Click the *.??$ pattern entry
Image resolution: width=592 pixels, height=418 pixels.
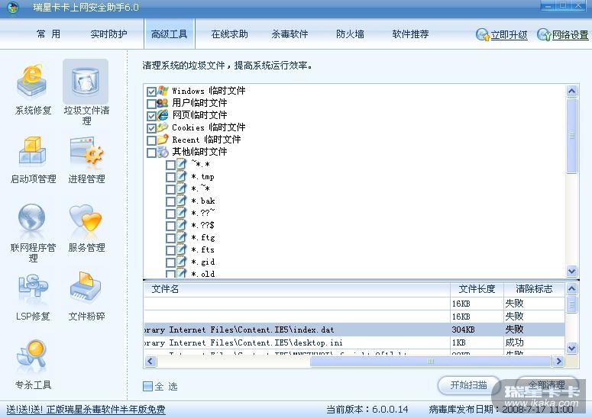click(202, 225)
